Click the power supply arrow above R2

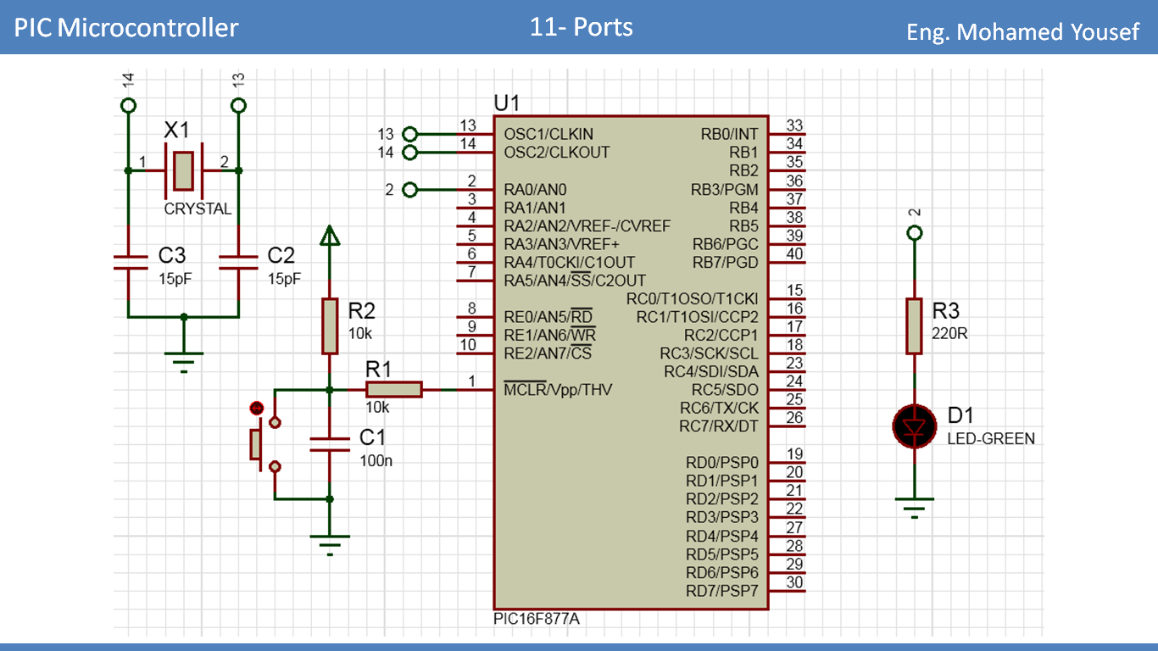pos(328,235)
